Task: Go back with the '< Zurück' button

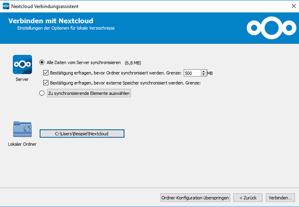Action: pyautogui.click(x=248, y=198)
